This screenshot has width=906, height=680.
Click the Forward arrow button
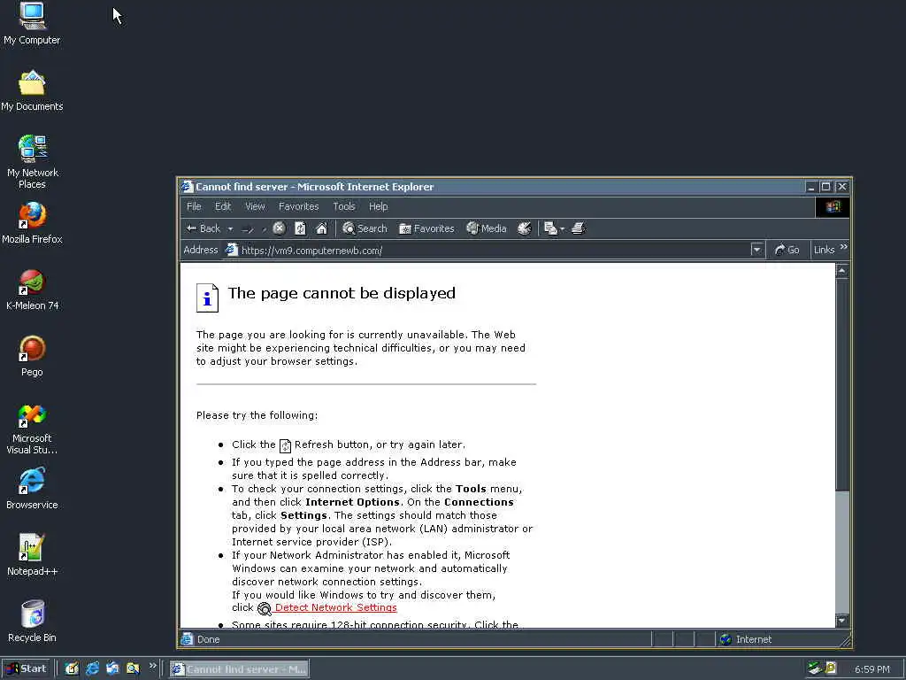pyautogui.click(x=248, y=229)
